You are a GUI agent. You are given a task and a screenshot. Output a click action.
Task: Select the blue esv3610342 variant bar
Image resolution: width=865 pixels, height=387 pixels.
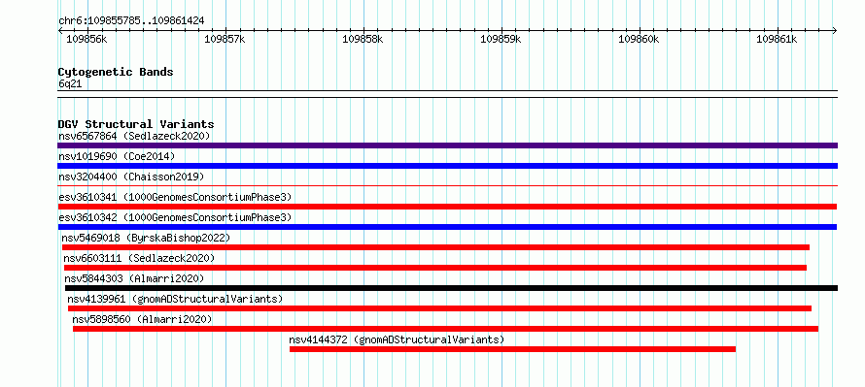[447, 227]
